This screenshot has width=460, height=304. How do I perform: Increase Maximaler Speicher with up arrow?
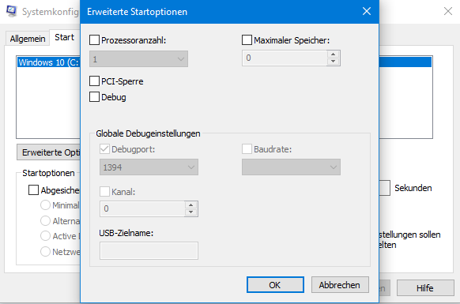pos(333,54)
